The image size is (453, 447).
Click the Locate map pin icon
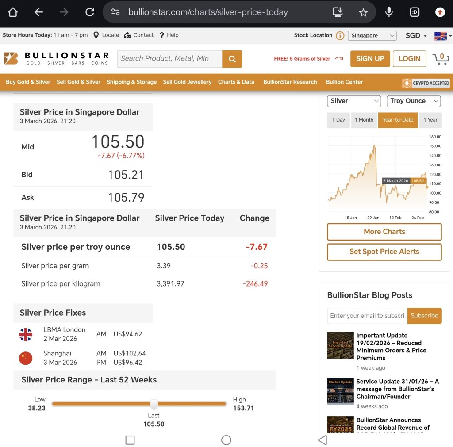coord(96,35)
